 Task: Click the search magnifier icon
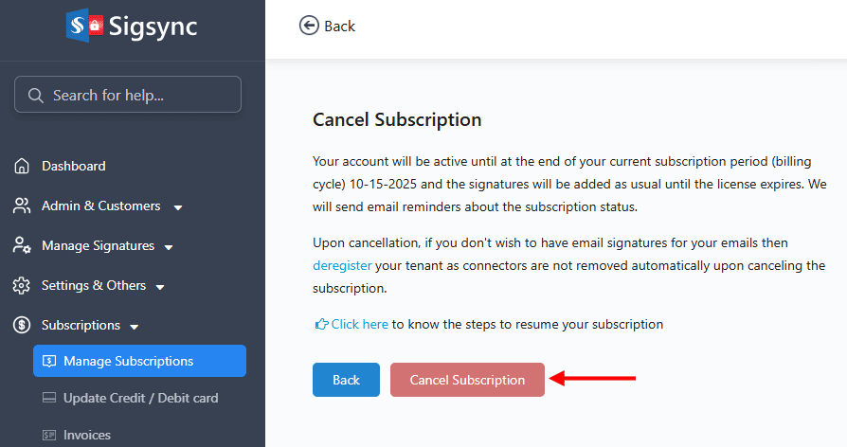36,95
